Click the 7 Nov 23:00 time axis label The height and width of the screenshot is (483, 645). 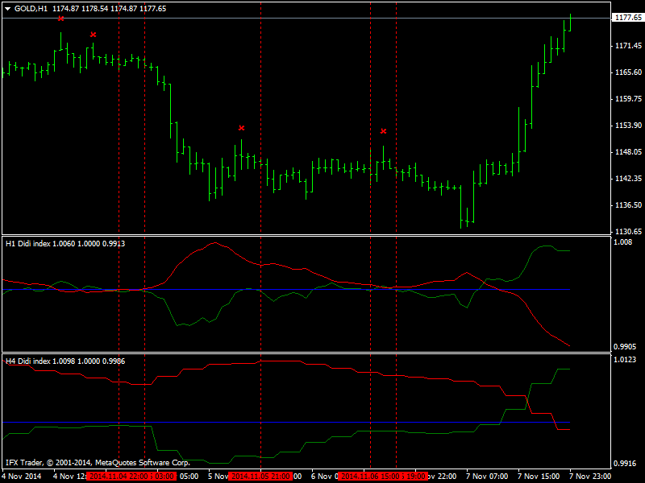(x=590, y=477)
